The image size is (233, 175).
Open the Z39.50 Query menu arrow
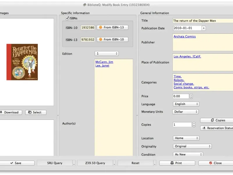(x=114, y=163)
